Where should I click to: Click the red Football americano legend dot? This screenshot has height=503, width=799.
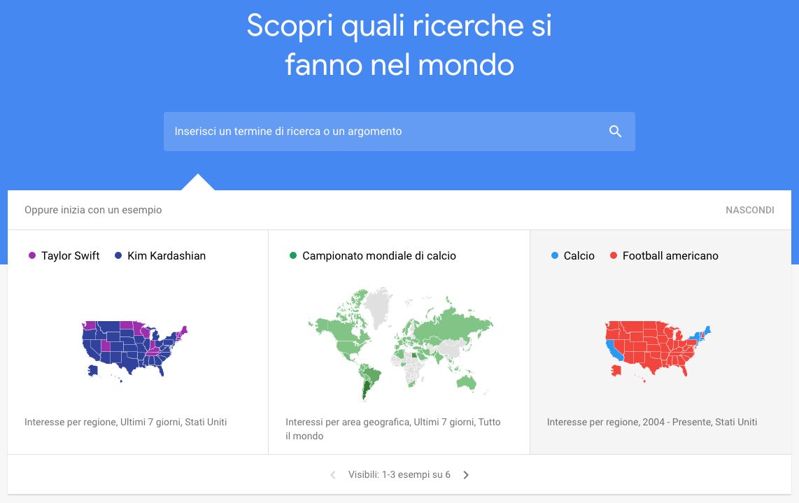pos(614,256)
